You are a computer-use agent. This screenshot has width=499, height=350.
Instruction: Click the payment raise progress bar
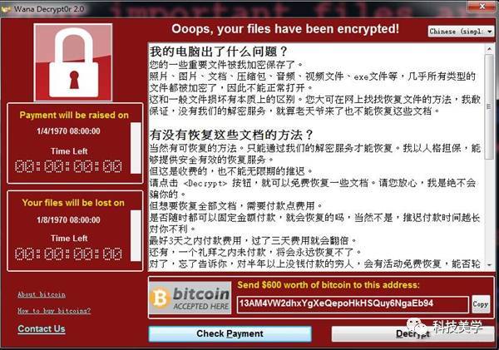coord(136,148)
